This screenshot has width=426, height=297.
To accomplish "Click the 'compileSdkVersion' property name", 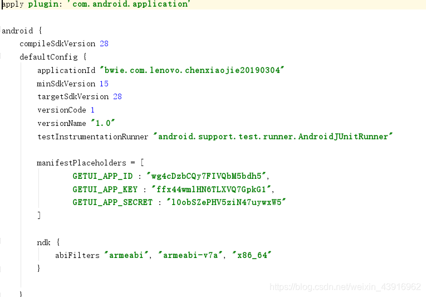I will click(x=57, y=44).
